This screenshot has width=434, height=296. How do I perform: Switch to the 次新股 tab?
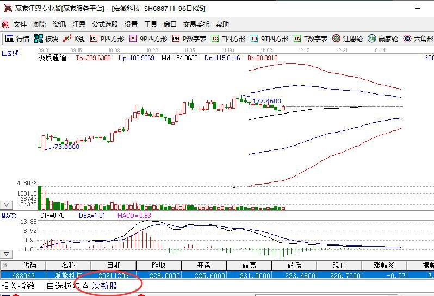coord(104,286)
